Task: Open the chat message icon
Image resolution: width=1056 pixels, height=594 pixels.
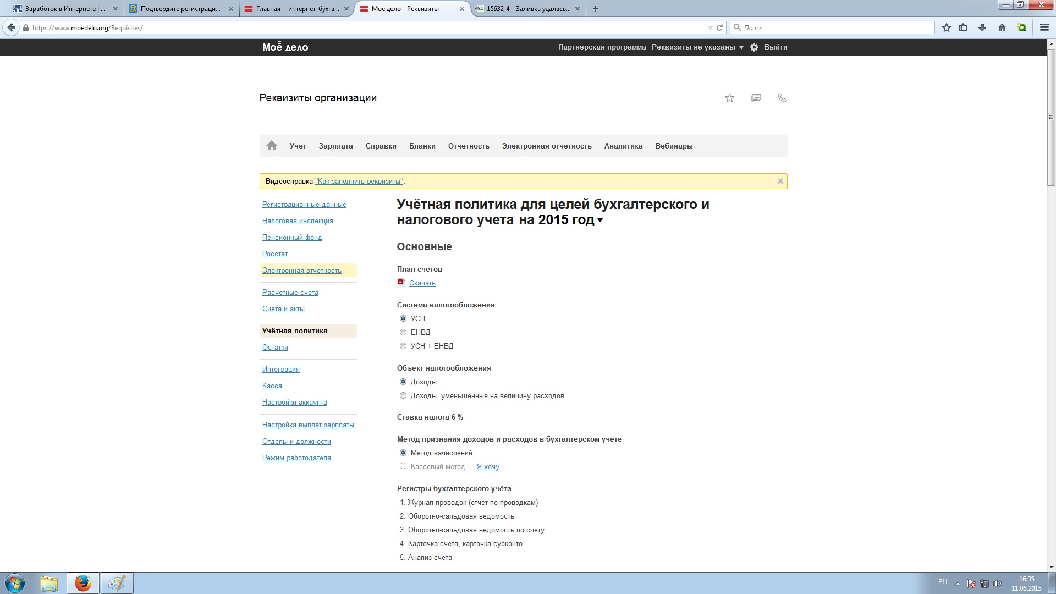Action: click(756, 98)
